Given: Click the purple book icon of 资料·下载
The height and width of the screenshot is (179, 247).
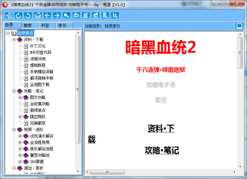Looking at the screenshot, I should (x=20, y=40).
